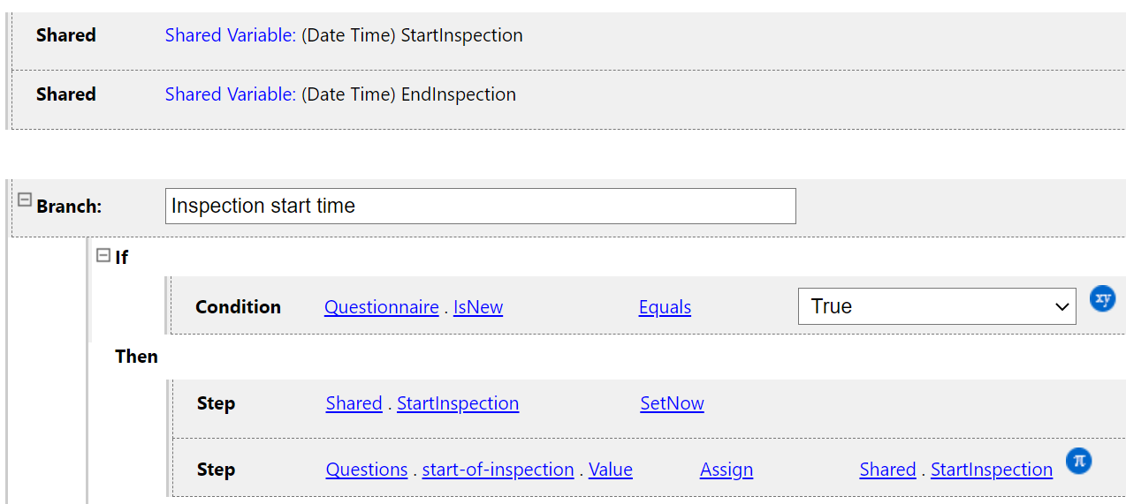Click Shared link in Assign step's right side

[887, 470]
